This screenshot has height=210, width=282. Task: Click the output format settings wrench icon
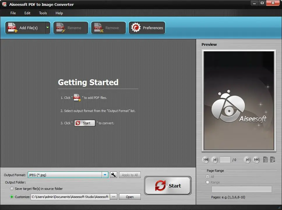(114, 175)
